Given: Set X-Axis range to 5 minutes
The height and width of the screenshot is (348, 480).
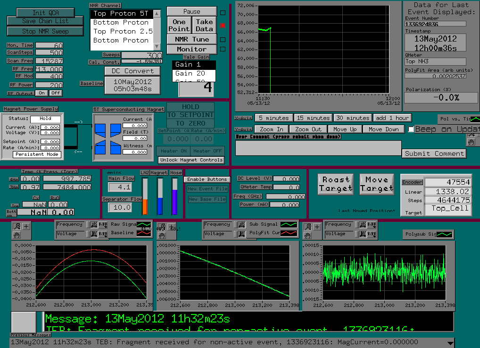Looking at the screenshot, I should click(x=273, y=118).
